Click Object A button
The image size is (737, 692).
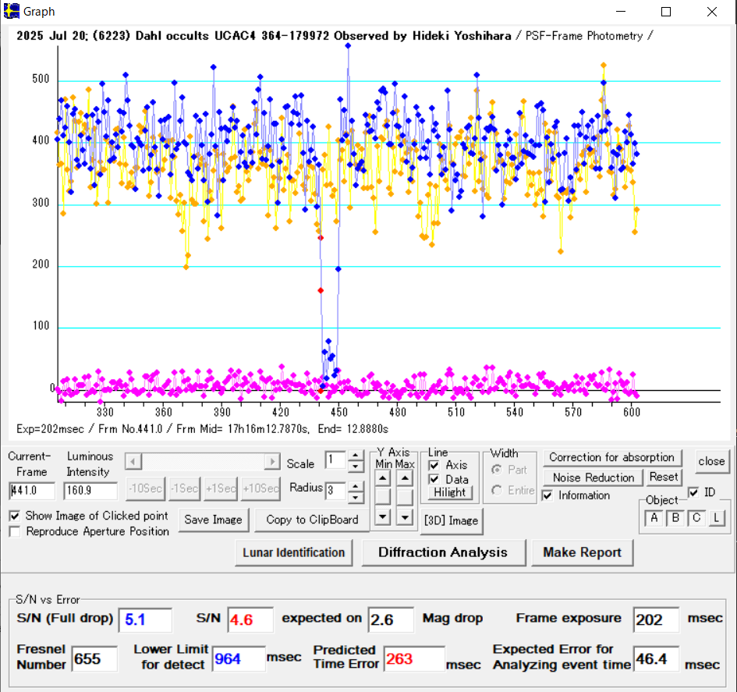pyautogui.click(x=654, y=518)
